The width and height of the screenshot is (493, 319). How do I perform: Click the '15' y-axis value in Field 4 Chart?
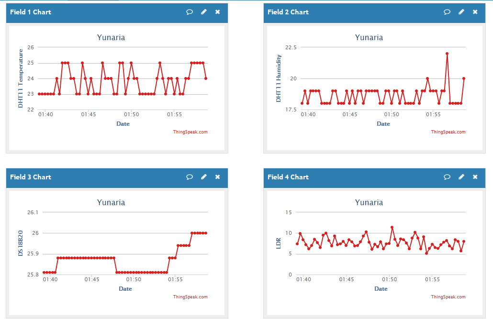click(x=289, y=212)
